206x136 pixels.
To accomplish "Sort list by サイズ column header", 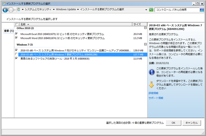I will click(140, 24).
